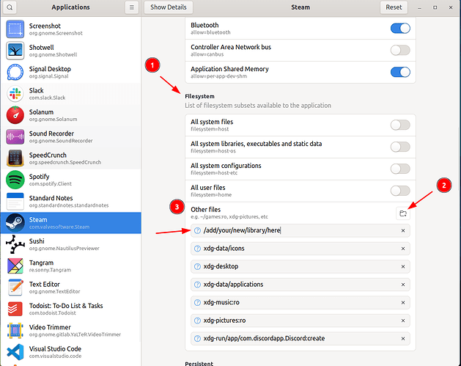
Task: Show help icon for xdg-music:ro entry
Action: pos(198,302)
